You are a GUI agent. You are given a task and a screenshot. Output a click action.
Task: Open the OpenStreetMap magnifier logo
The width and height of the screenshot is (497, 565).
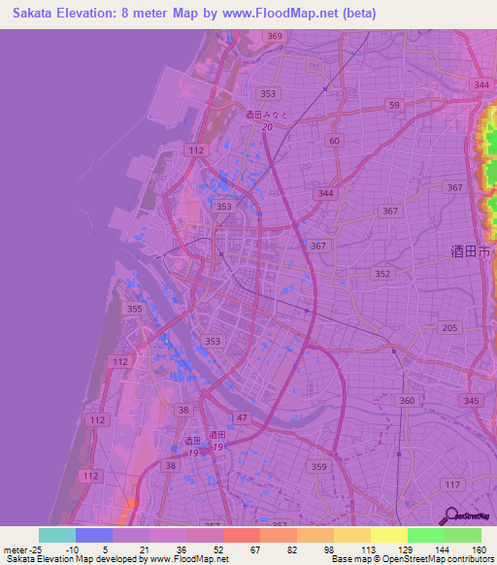464,516
